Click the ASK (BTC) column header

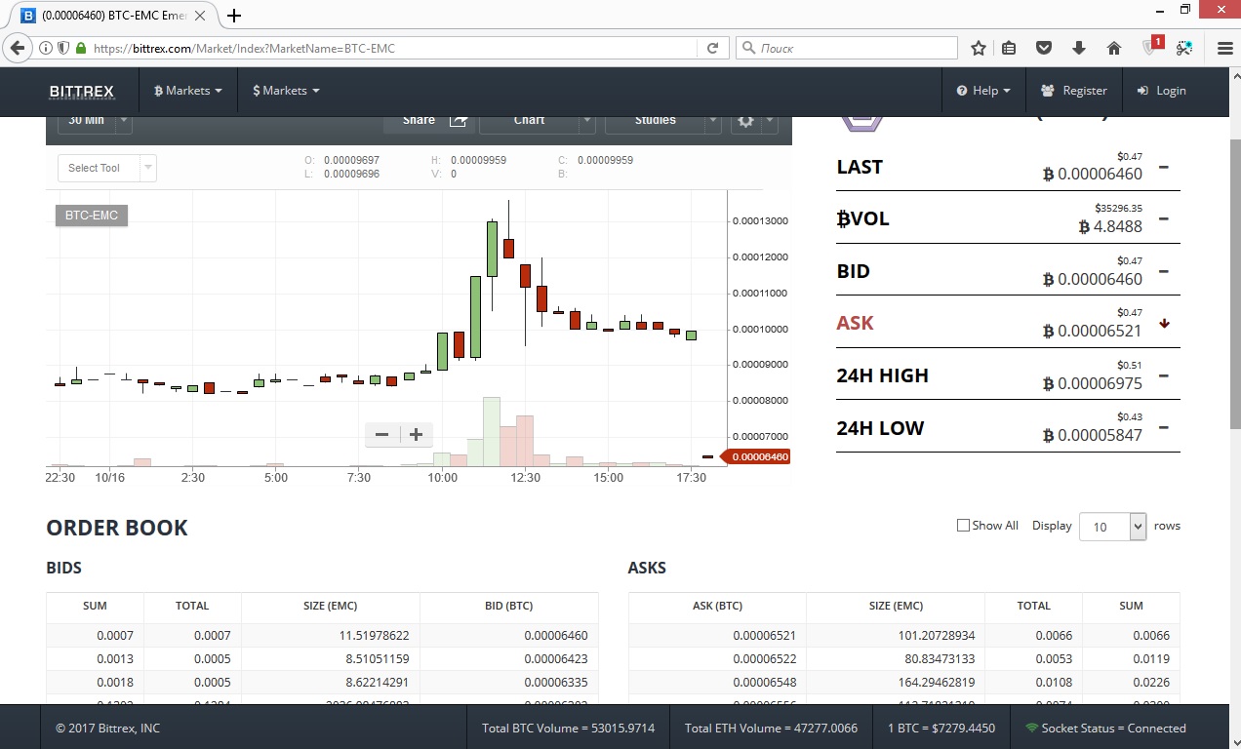coord(717,606)
